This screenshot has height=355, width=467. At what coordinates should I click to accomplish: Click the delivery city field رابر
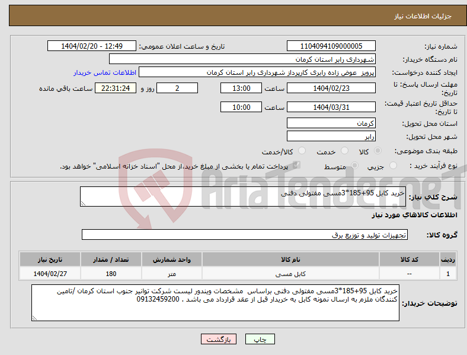tap(331, 136)
